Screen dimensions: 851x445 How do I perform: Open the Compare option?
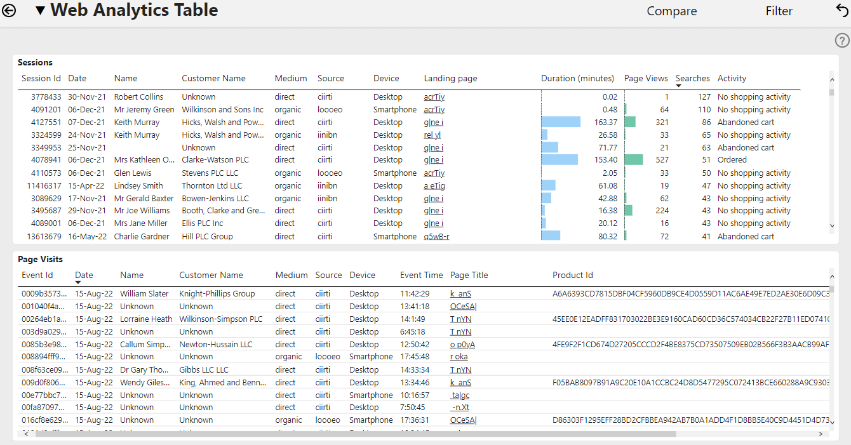(671, 11)
